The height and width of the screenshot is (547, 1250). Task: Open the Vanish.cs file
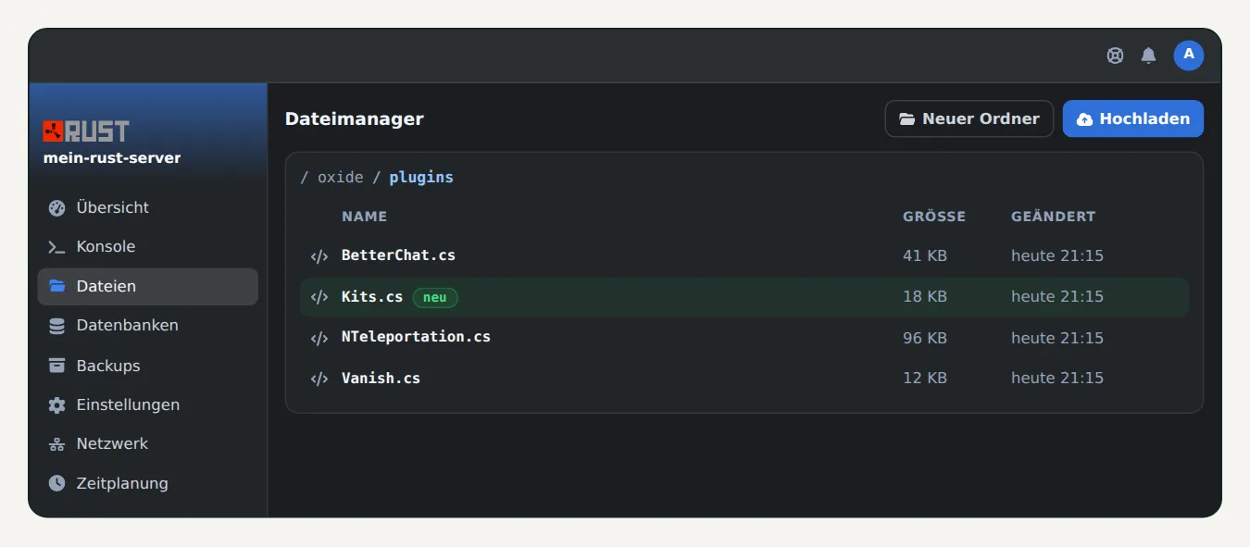(381, 378)
